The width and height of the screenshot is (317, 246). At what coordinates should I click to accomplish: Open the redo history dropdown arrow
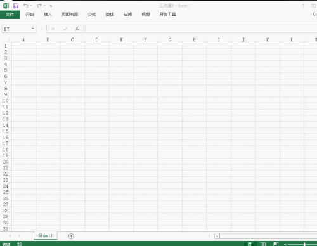(44, 6)
